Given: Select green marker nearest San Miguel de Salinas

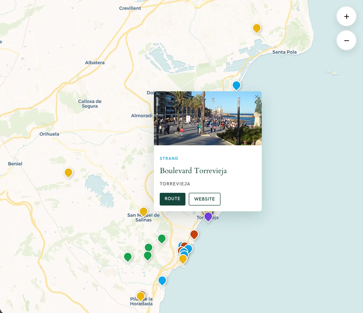Looking at the screenshot, I should [x=162, y=239].
